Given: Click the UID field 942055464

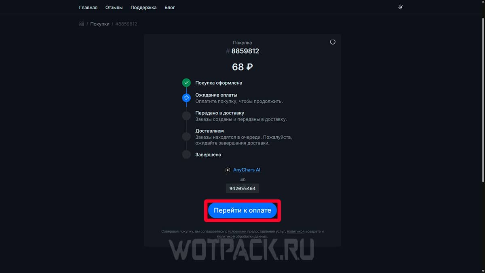Looking at the screenshot, I should click(x=242, y=188).
